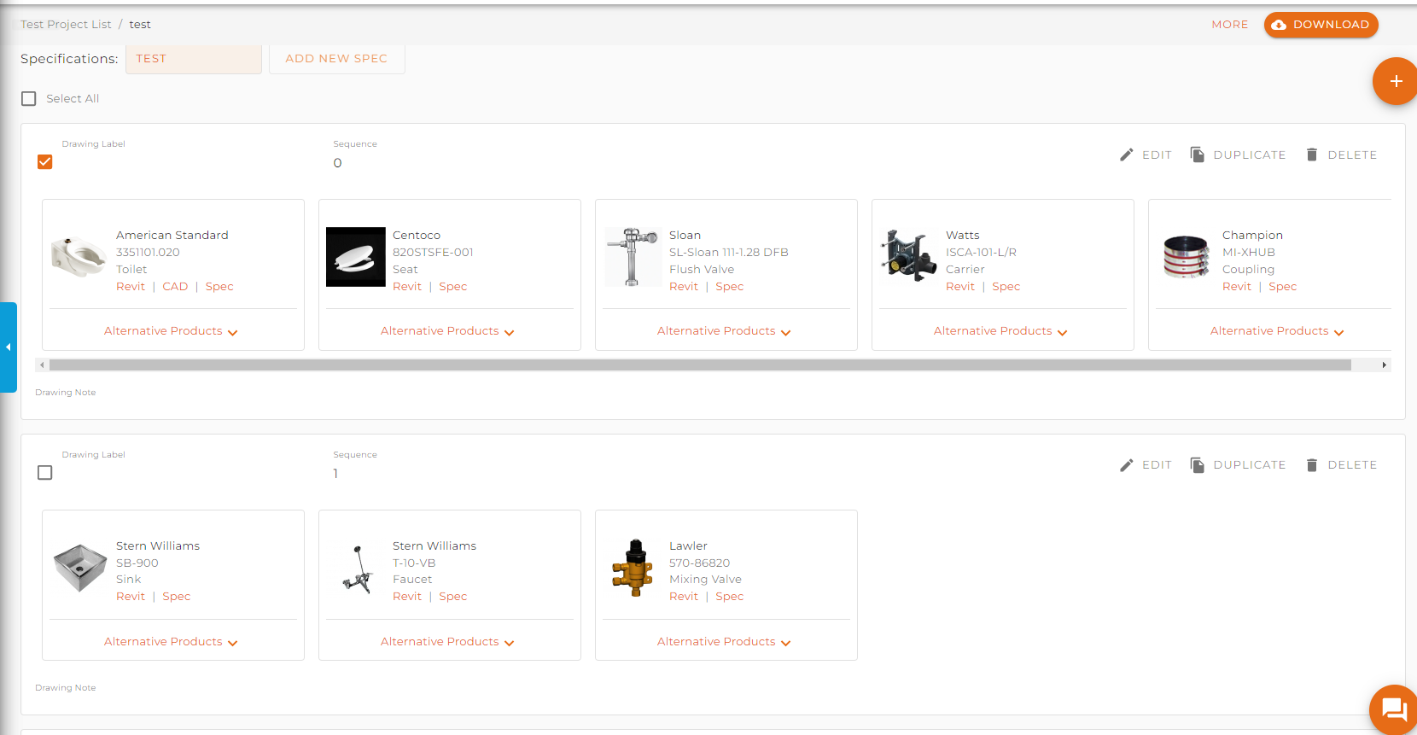Open Revit link for Champion coupling
Screen dimensions: 1417x735
pos(1237,287)
